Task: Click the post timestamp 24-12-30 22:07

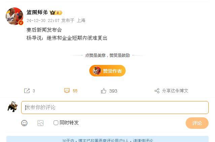Action: click(x=43, y=21)
